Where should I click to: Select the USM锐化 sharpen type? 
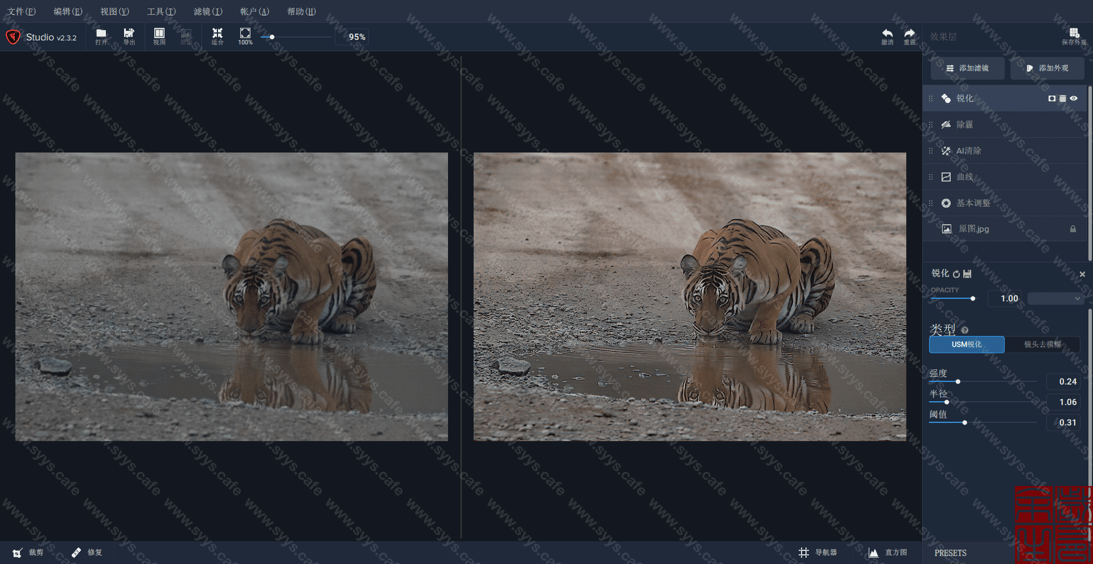click(x=967, y=344)
